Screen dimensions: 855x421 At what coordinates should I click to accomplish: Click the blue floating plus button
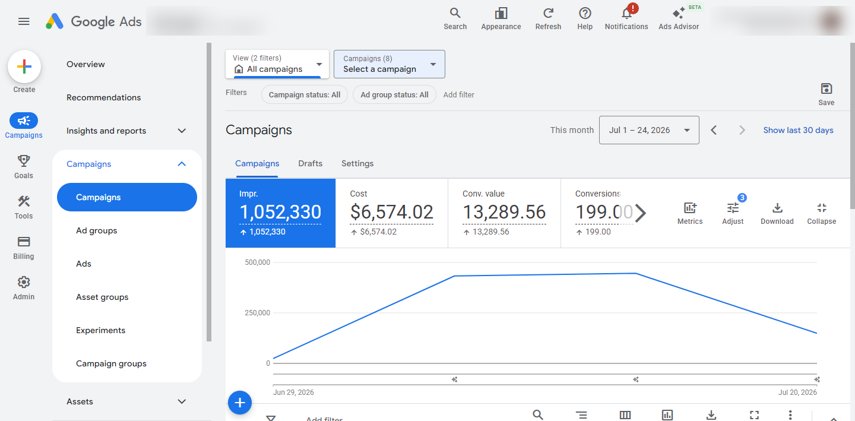pos(240,403)
